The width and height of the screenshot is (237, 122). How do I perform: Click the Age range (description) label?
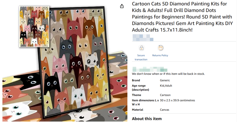(141, 88)
